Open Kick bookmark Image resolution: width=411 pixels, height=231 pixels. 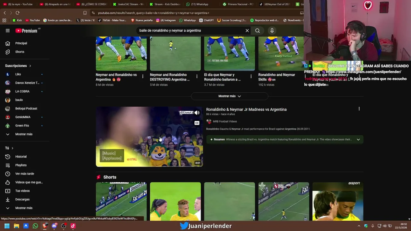[x=17, y=20]
